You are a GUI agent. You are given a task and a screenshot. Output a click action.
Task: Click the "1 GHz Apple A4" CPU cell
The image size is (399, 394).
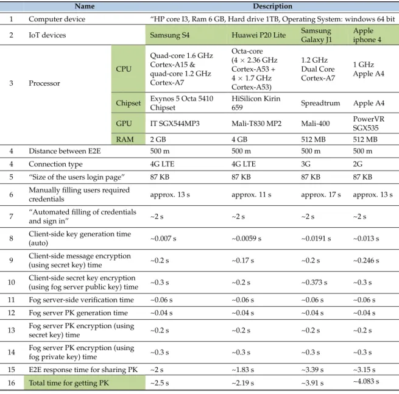pos(369,69)
